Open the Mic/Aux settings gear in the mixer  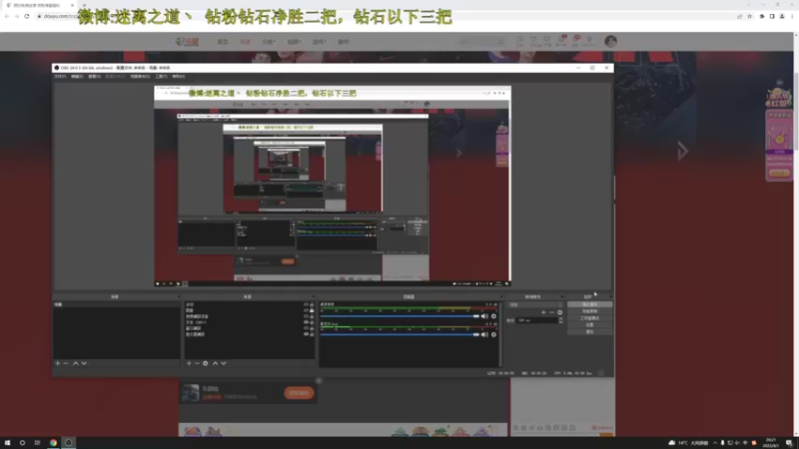pos(493,334)
